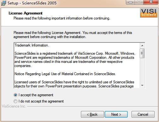Click the license scrollbar down arrow
The image size is (159, 122).
(x=142, y=86)
